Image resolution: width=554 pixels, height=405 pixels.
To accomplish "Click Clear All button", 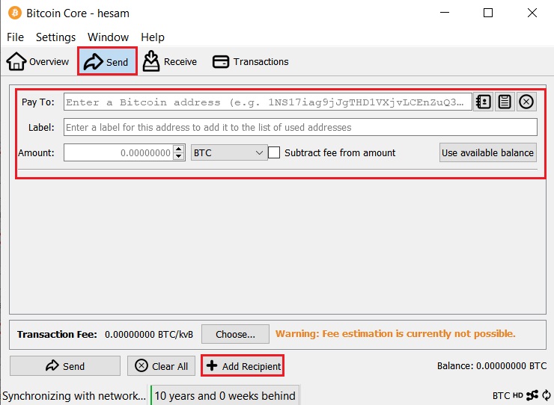I will 162,366.
